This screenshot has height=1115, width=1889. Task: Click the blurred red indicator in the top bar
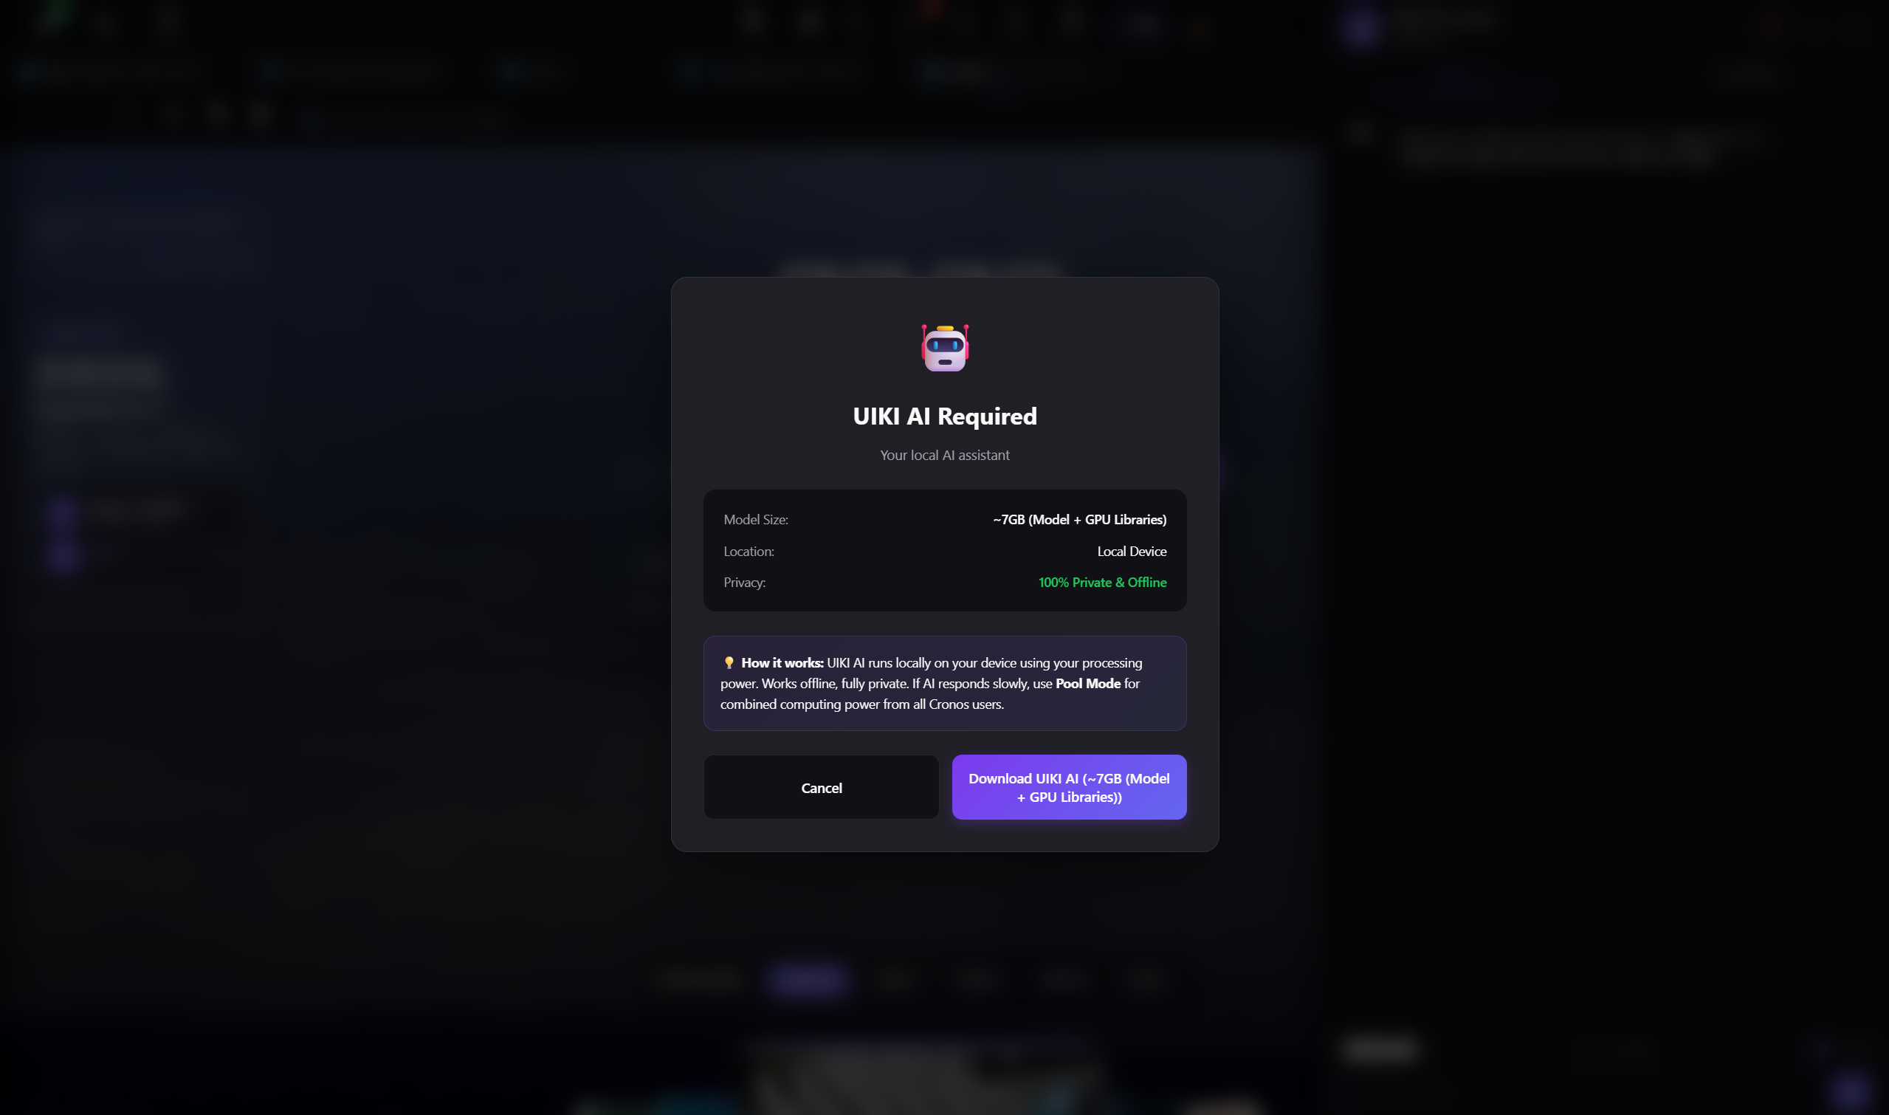tap(932, 9)
